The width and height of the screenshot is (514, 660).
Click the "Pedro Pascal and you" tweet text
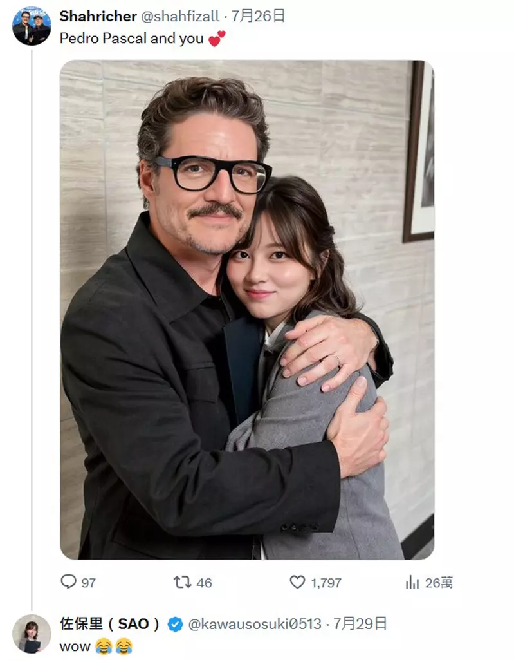(x=131, y=39)
